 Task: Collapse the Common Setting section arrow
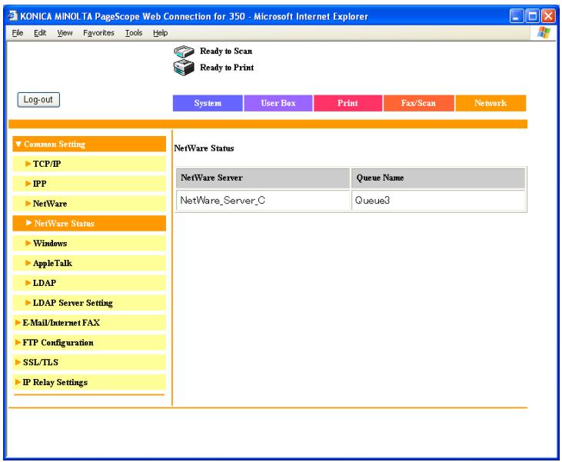click(18, 144)
